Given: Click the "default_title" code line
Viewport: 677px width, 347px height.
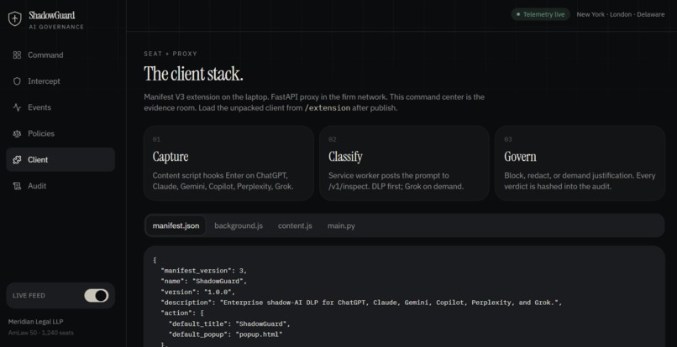Looking at the screenshot, I should click(x=229, y=324).
